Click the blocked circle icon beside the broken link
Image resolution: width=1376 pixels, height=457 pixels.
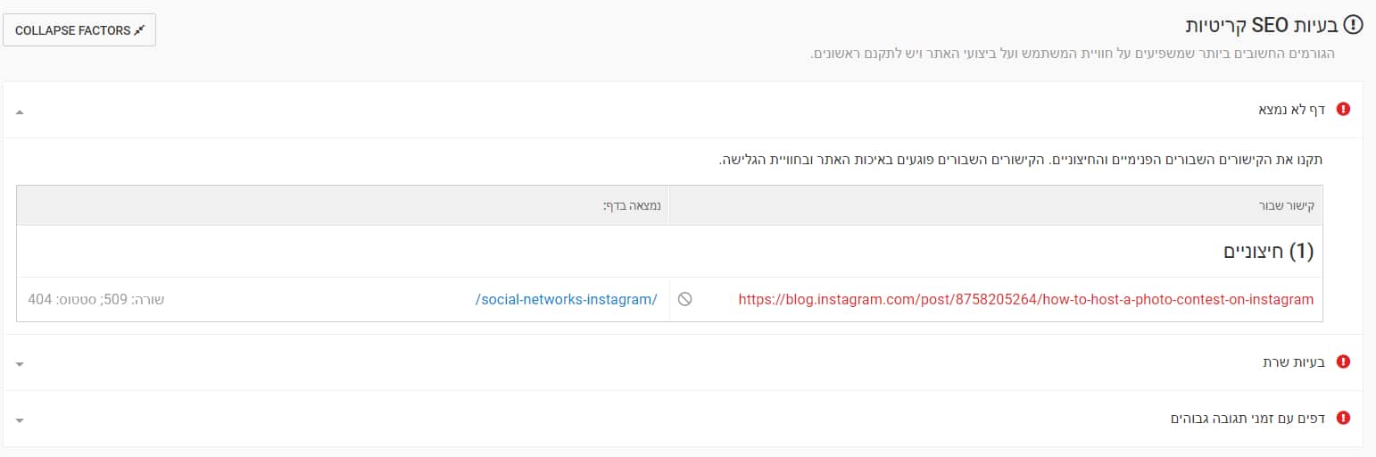684,300
